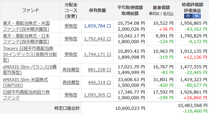Image resolution: width=209 pixels, height=114 pixels.
Task: Change 受取型 course for Tracers fund
Action: (71, 54)
